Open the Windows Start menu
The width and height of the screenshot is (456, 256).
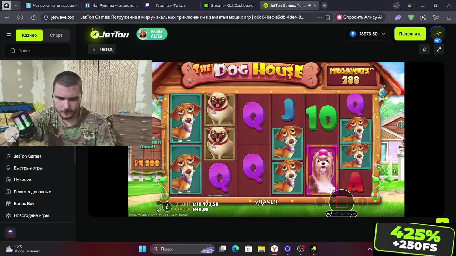tap(142, 249)
